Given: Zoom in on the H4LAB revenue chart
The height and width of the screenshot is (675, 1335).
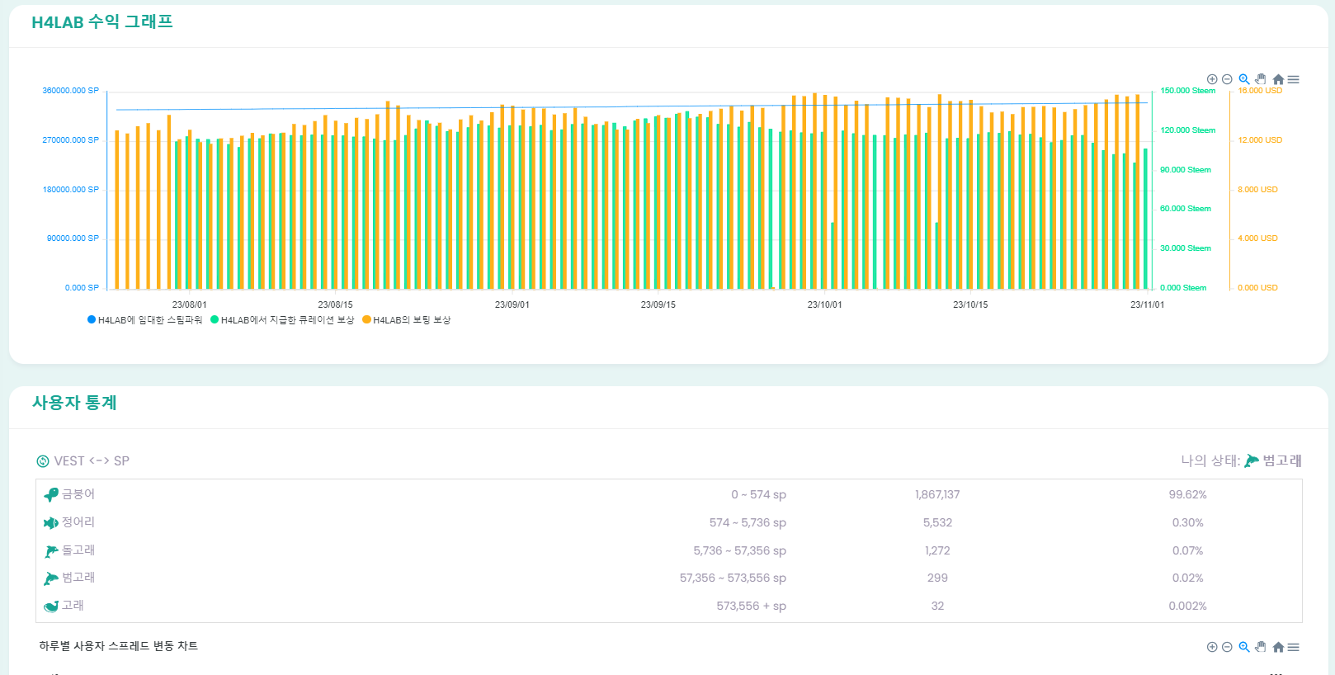Looking at the screenshot, I should coord(1212,79).
